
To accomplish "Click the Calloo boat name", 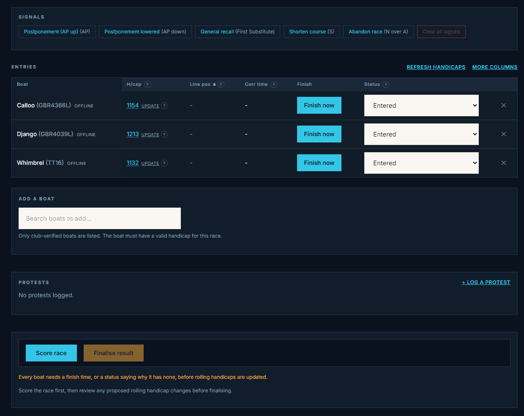I will click(x=26, y=105).
